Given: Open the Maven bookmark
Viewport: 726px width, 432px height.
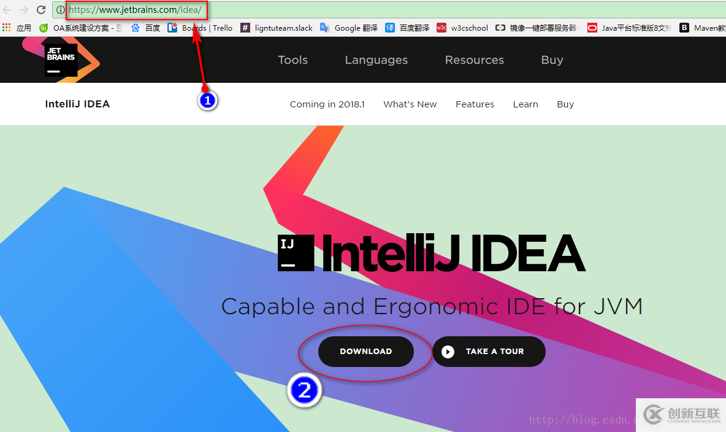Looking at the screenshot, I should click(x=702, y=28).
